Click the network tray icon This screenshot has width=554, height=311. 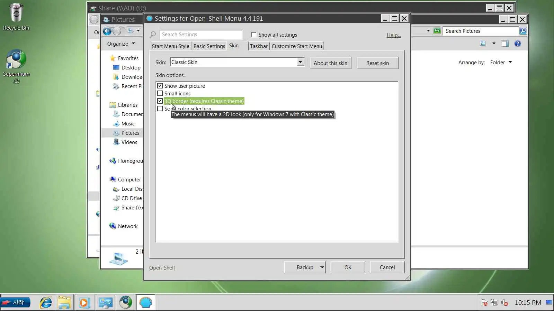[494, 303]
